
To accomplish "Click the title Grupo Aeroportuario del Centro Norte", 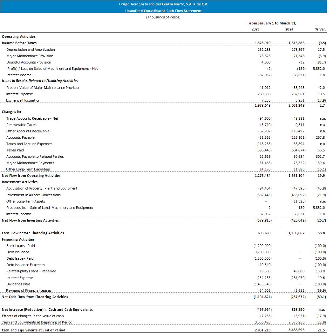I will (x=163, y=4).
